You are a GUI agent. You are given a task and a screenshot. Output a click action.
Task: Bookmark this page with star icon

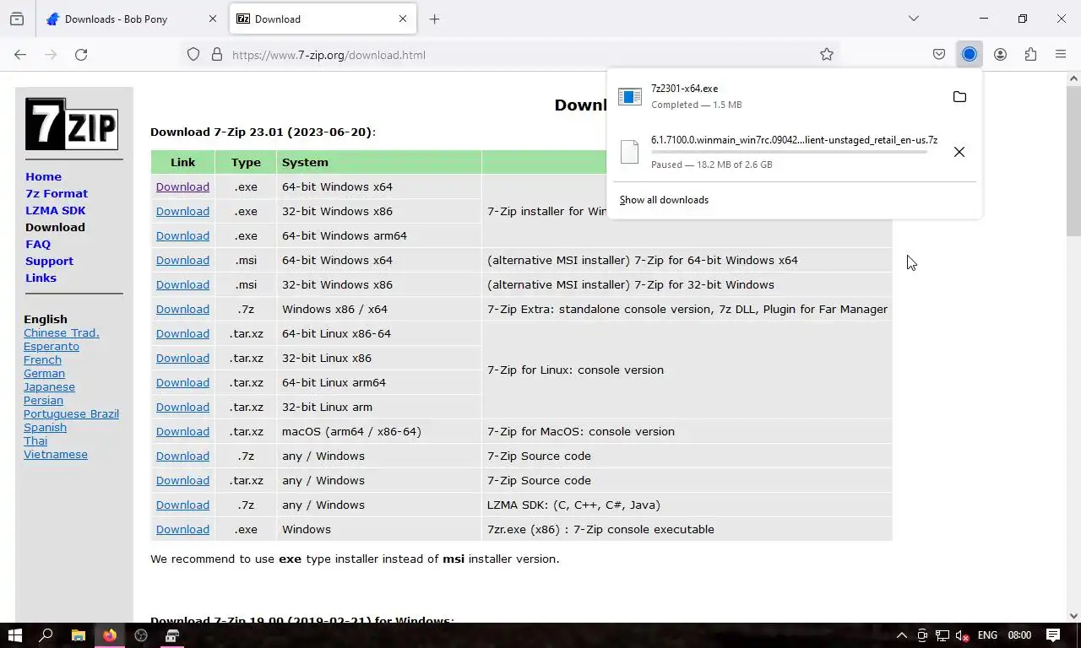[827, 55]
